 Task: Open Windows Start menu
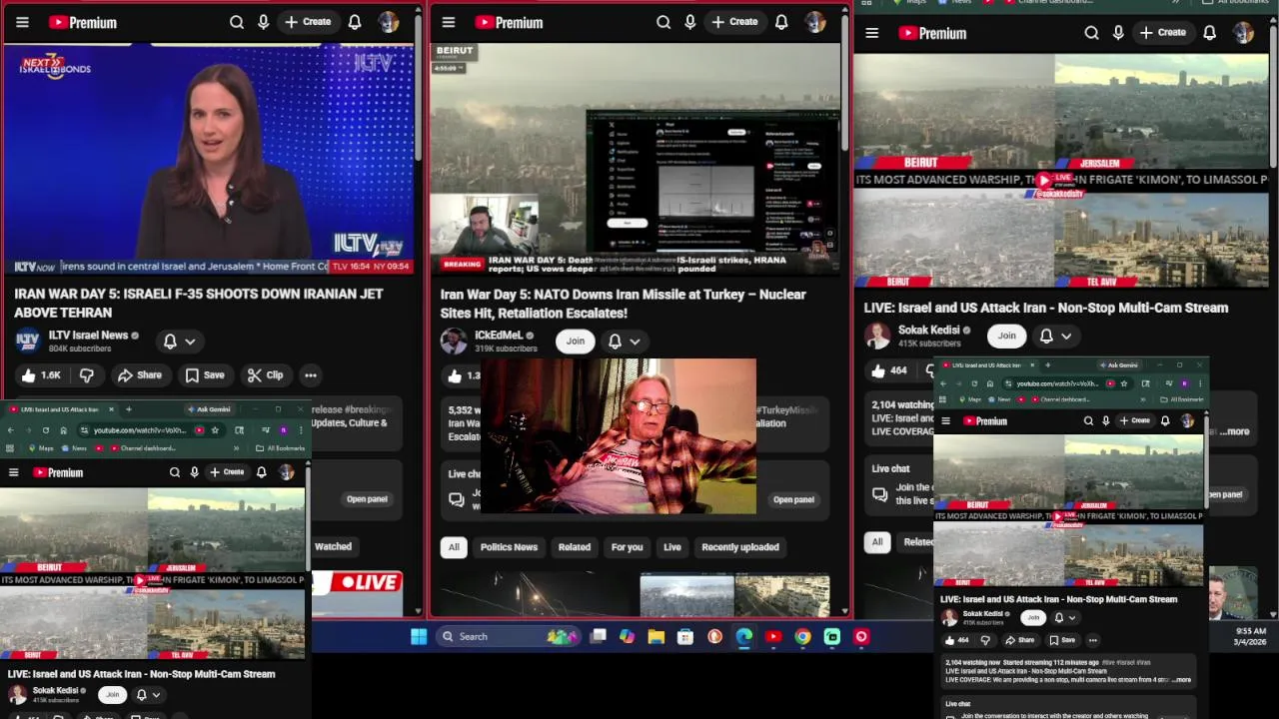(419, 636)
